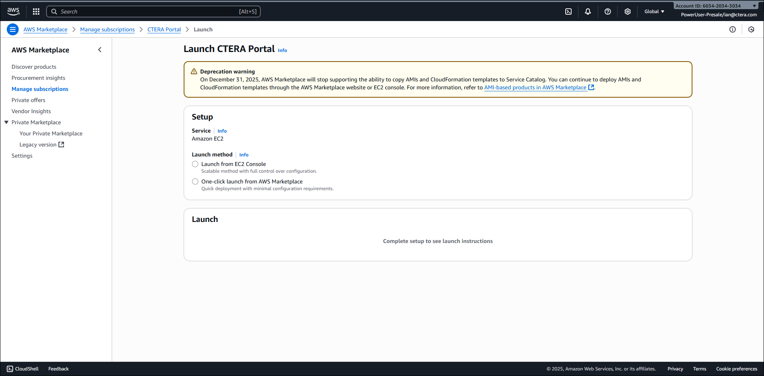Toggle the side navigation hamburger button
Screen dimensions: 764x376
point(13,29)
